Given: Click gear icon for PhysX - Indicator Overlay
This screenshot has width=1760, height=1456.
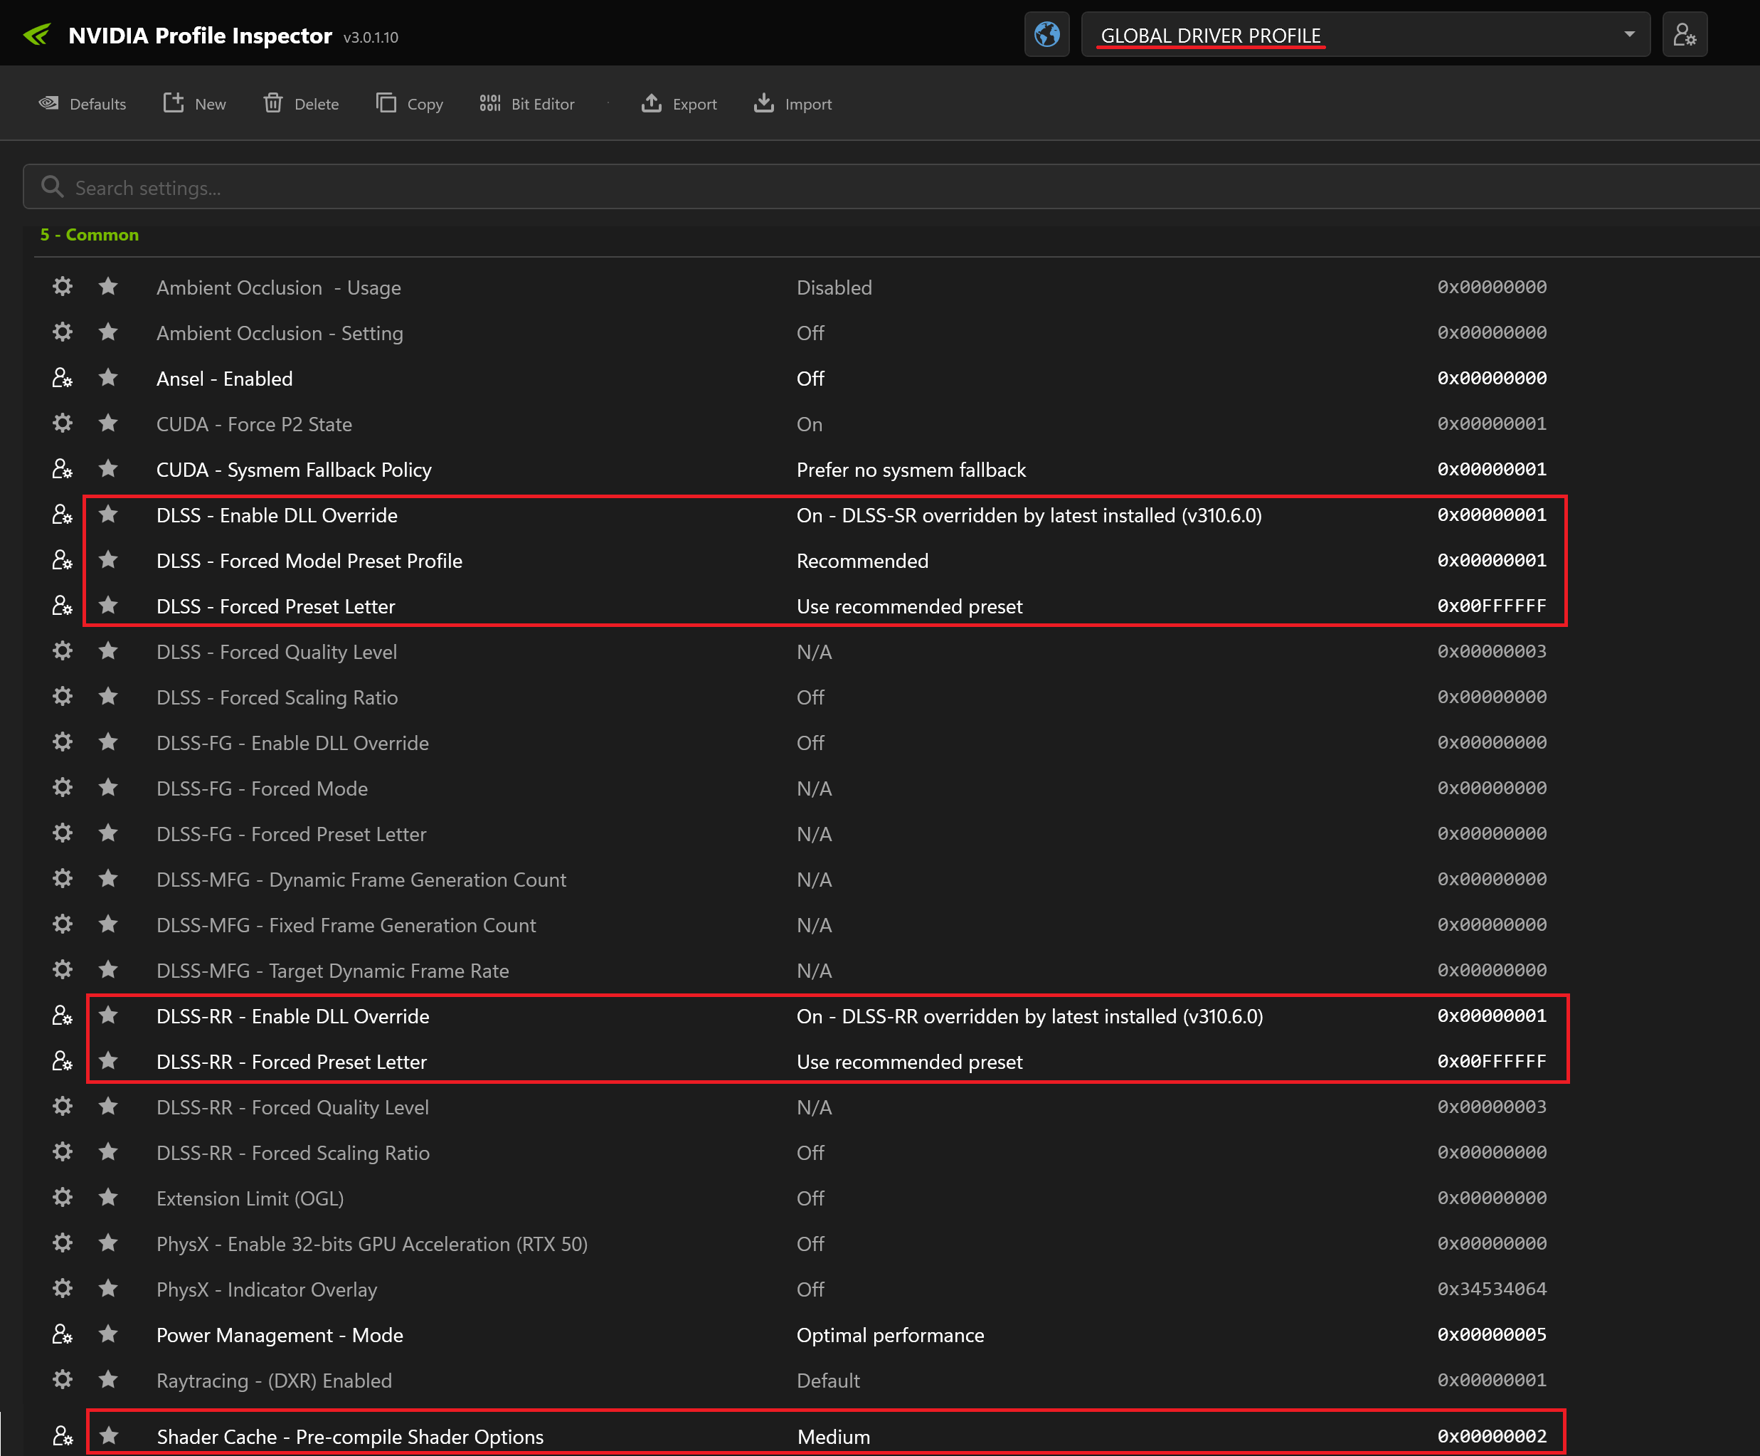Looking at the screenshot, I should tap(63, 1288).
